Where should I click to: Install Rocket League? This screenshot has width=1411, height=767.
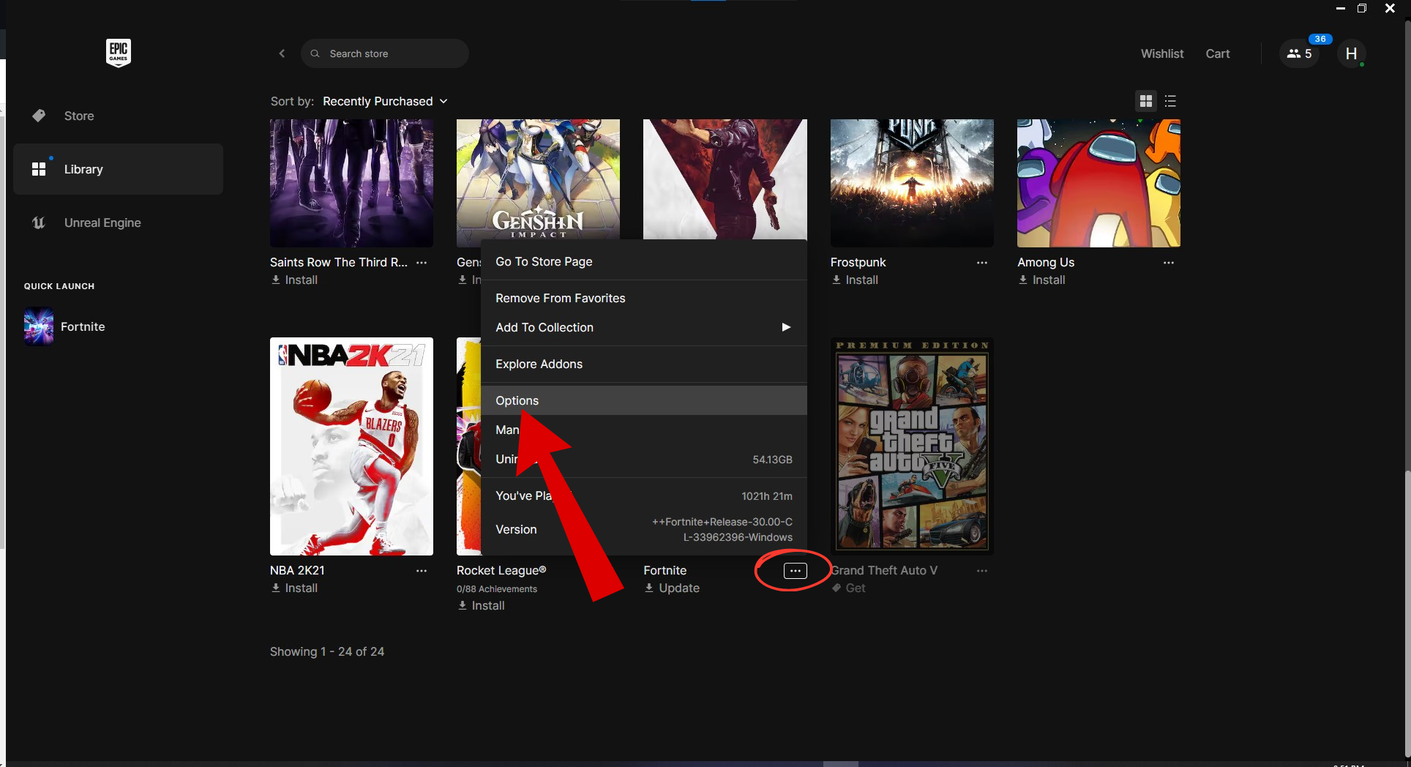481,605
